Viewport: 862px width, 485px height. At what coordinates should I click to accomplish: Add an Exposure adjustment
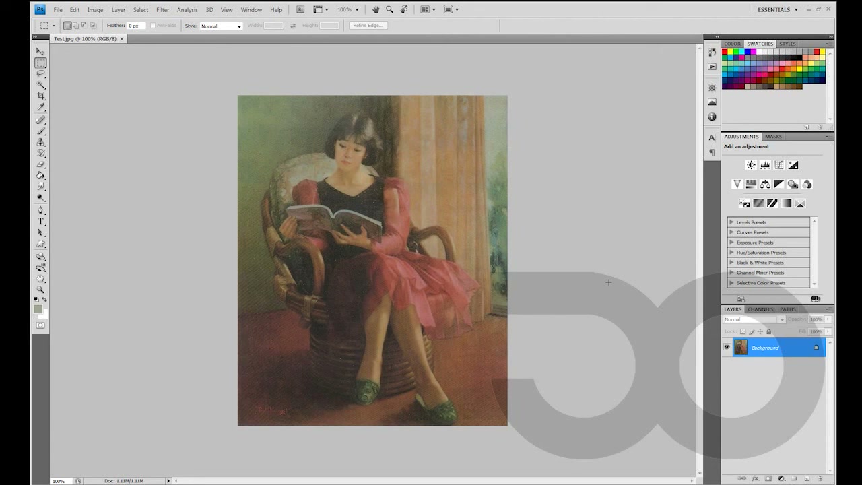click(793, 165)
